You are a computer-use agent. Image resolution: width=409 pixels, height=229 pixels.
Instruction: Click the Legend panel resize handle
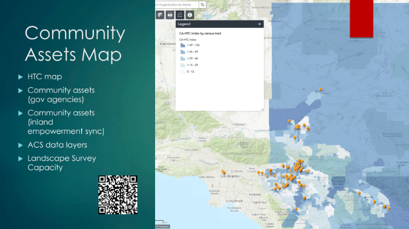[262, 109]
